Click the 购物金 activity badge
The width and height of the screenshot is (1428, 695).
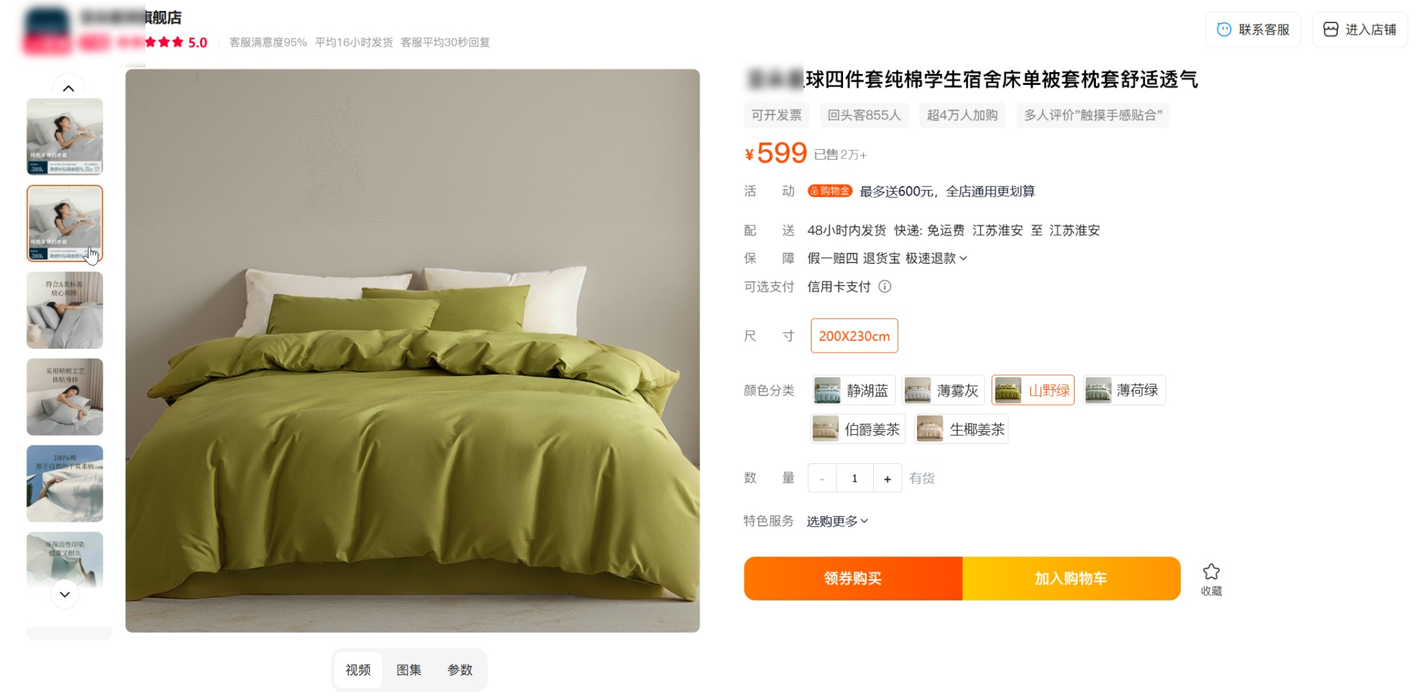(x=830, y=191)
